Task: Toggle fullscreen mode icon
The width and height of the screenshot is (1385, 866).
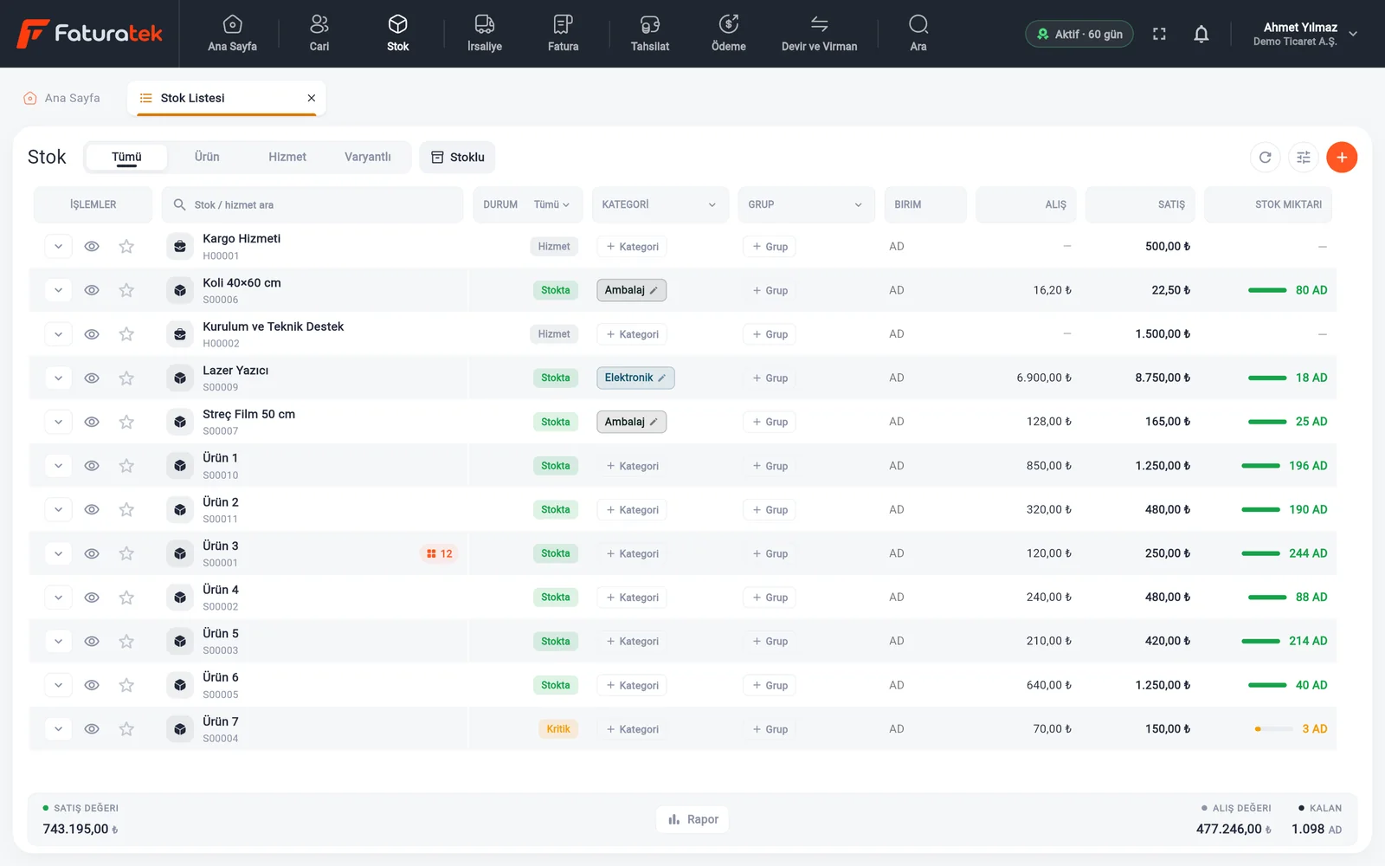Action: [x=1159, y=34]
